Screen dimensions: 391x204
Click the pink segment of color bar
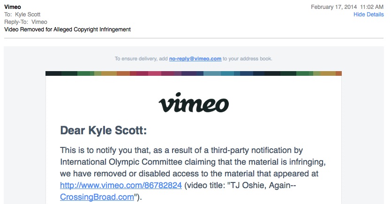[x=155, y=73]
